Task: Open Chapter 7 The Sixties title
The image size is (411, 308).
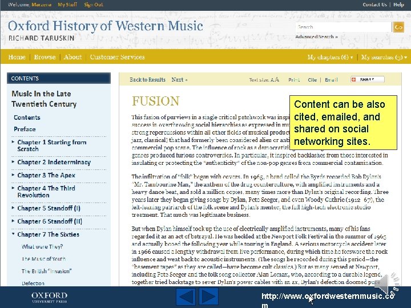Action: (x=48, y=234)
